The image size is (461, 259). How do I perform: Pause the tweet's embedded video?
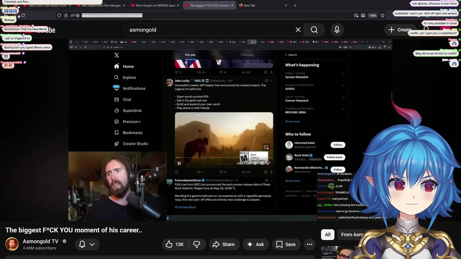(x=179, y=163)
